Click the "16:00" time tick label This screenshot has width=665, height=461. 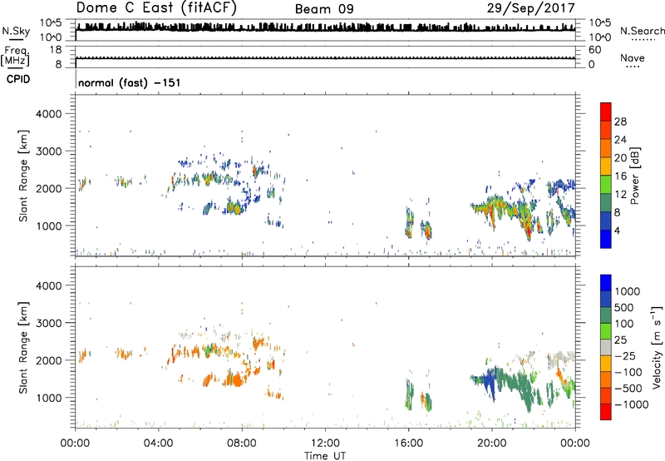coord(408,444)
